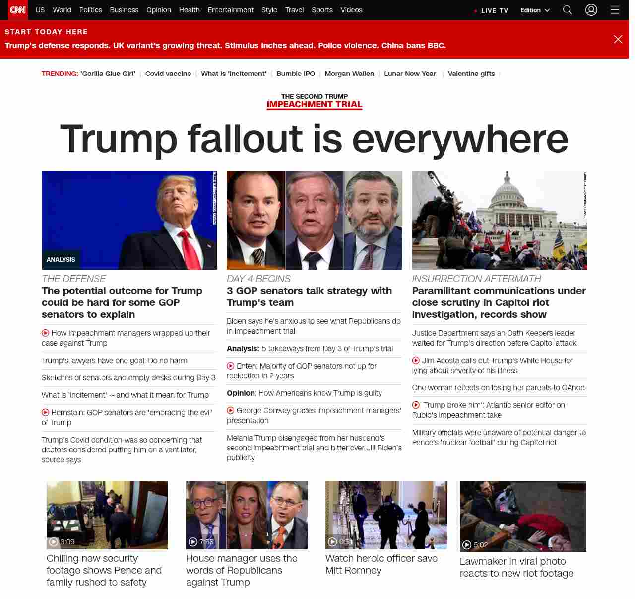Click play icon beside George Conway story

(x=231, y=411)
